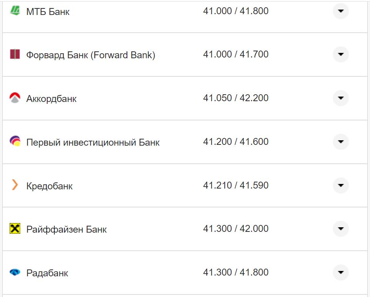This screenshot has height=297, width=370.
Task: Expand the МТБ Банк row details
Action: coord(340,11)
